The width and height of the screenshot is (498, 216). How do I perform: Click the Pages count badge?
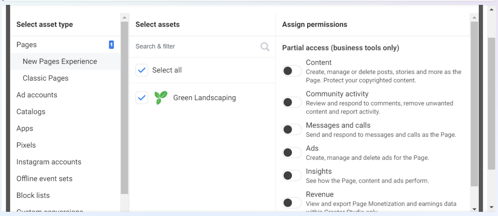tap(111, 45)
